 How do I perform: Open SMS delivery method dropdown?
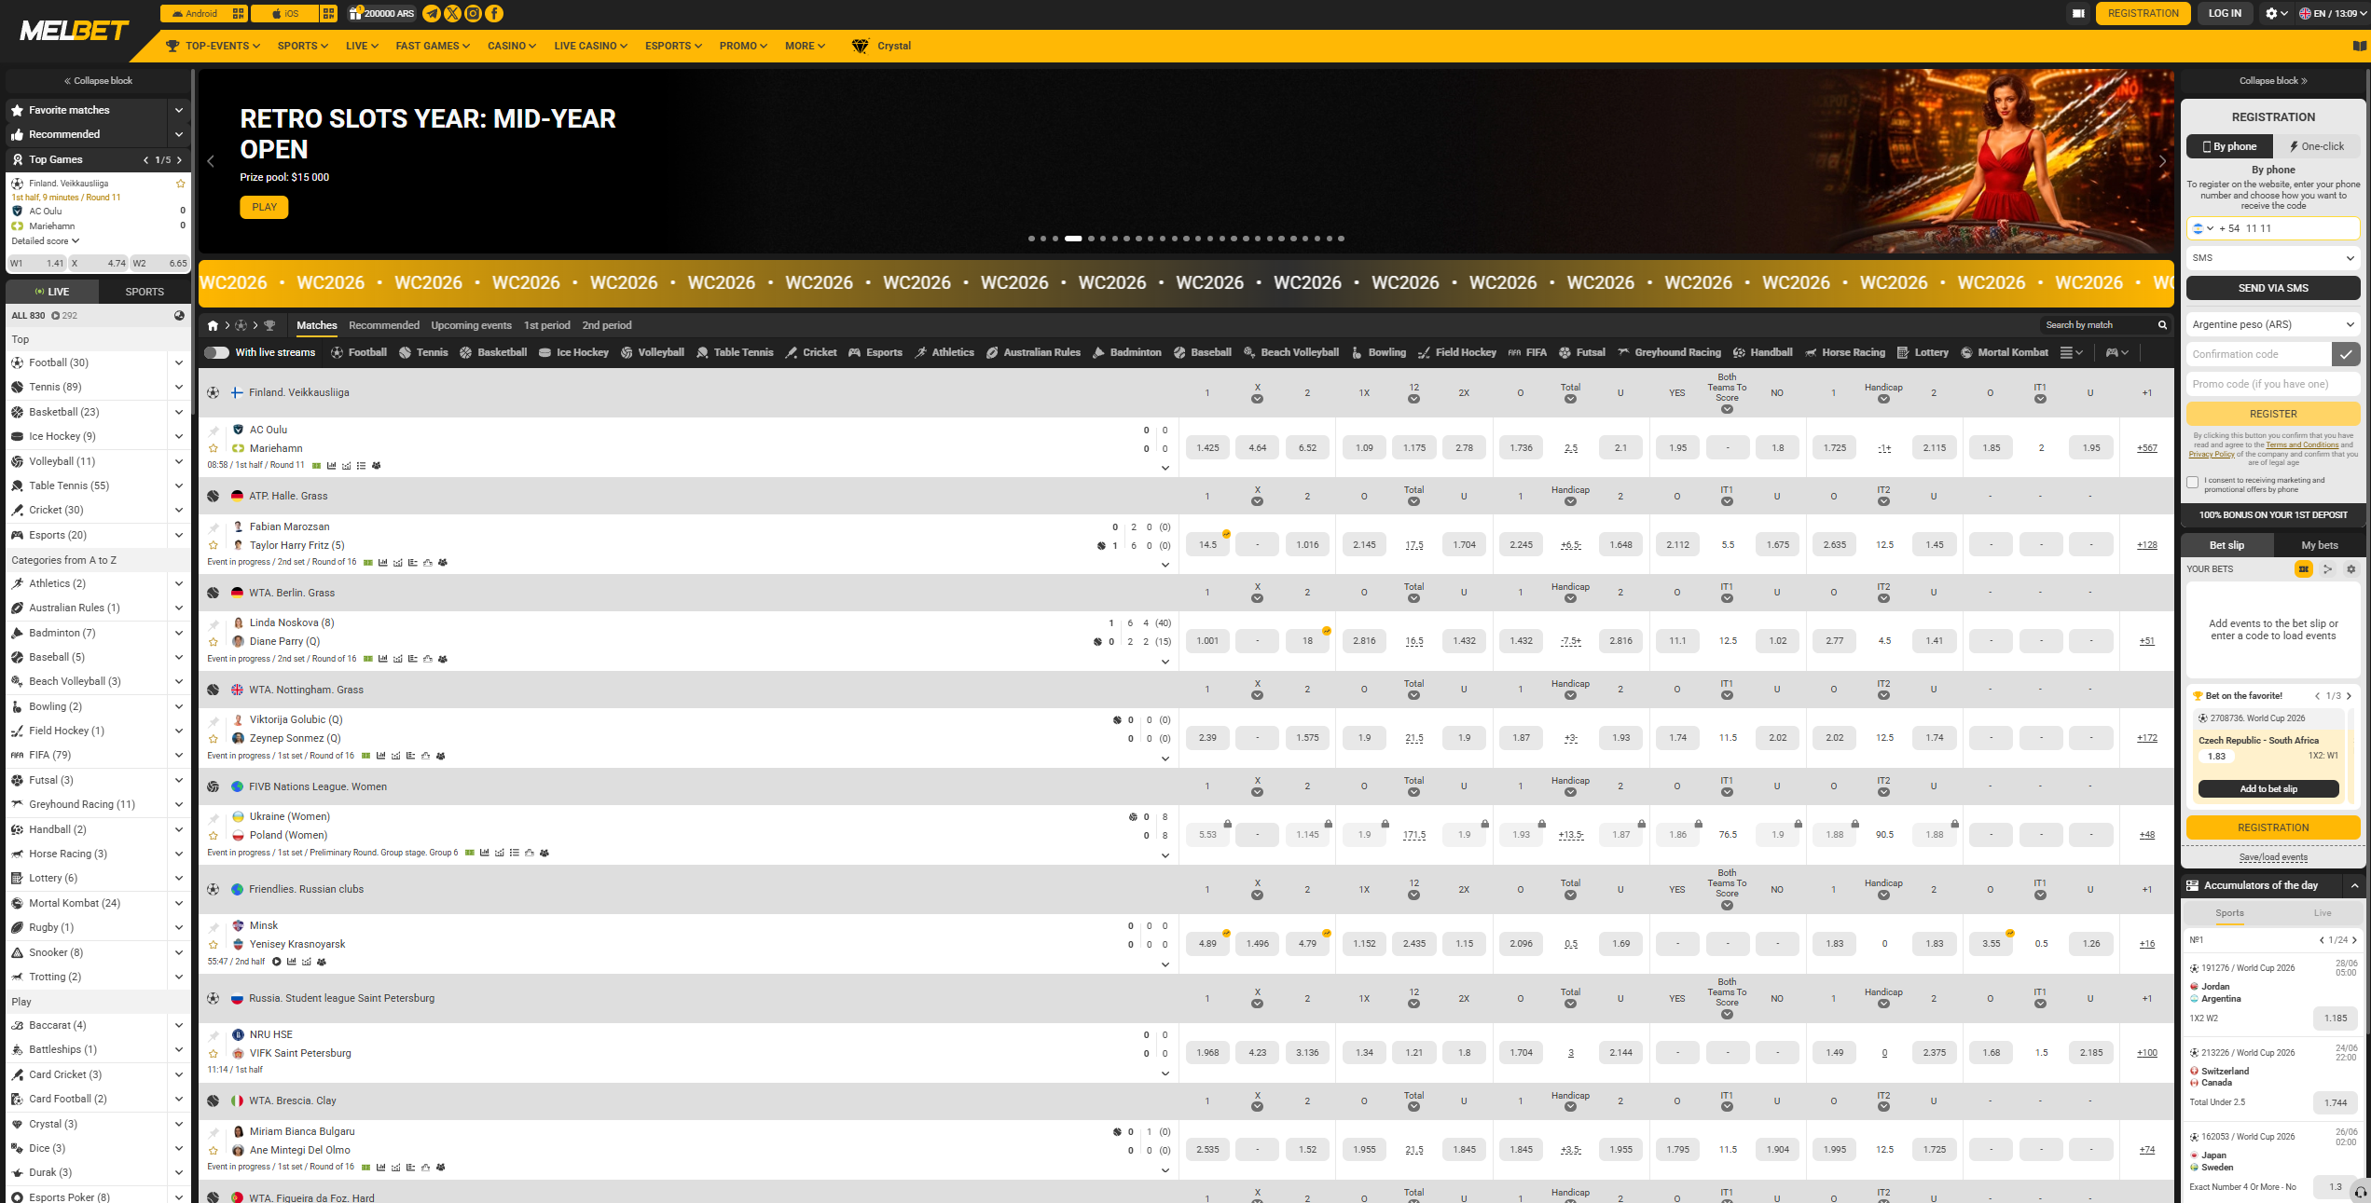(x=2272, y=258)
